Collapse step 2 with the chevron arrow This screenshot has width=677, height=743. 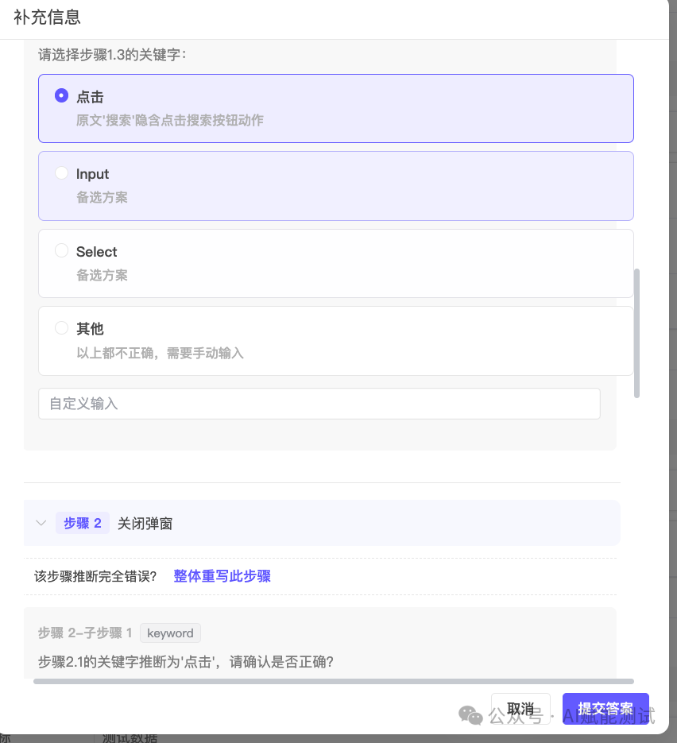(x=41, y=523)
